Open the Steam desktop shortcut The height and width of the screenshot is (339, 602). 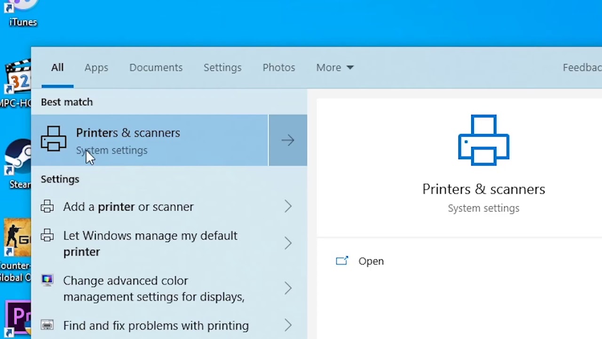coord(17,164)
